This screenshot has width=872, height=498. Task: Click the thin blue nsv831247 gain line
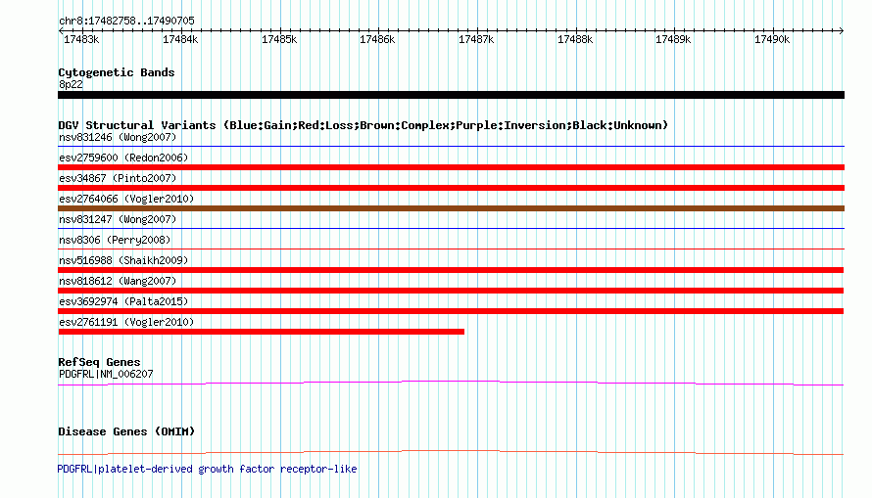tap(451, 229)
